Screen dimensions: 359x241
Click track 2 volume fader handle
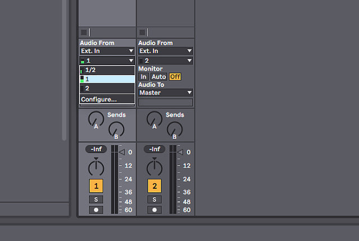[180, 152]
